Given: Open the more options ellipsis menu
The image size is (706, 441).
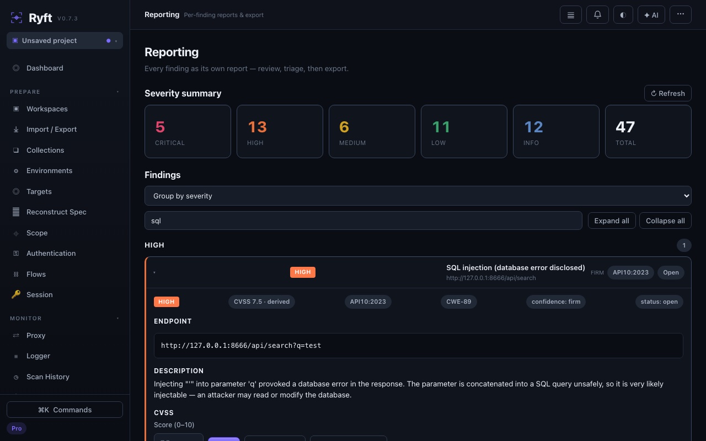Looking at the screenshot, I should tap(681, 15).
